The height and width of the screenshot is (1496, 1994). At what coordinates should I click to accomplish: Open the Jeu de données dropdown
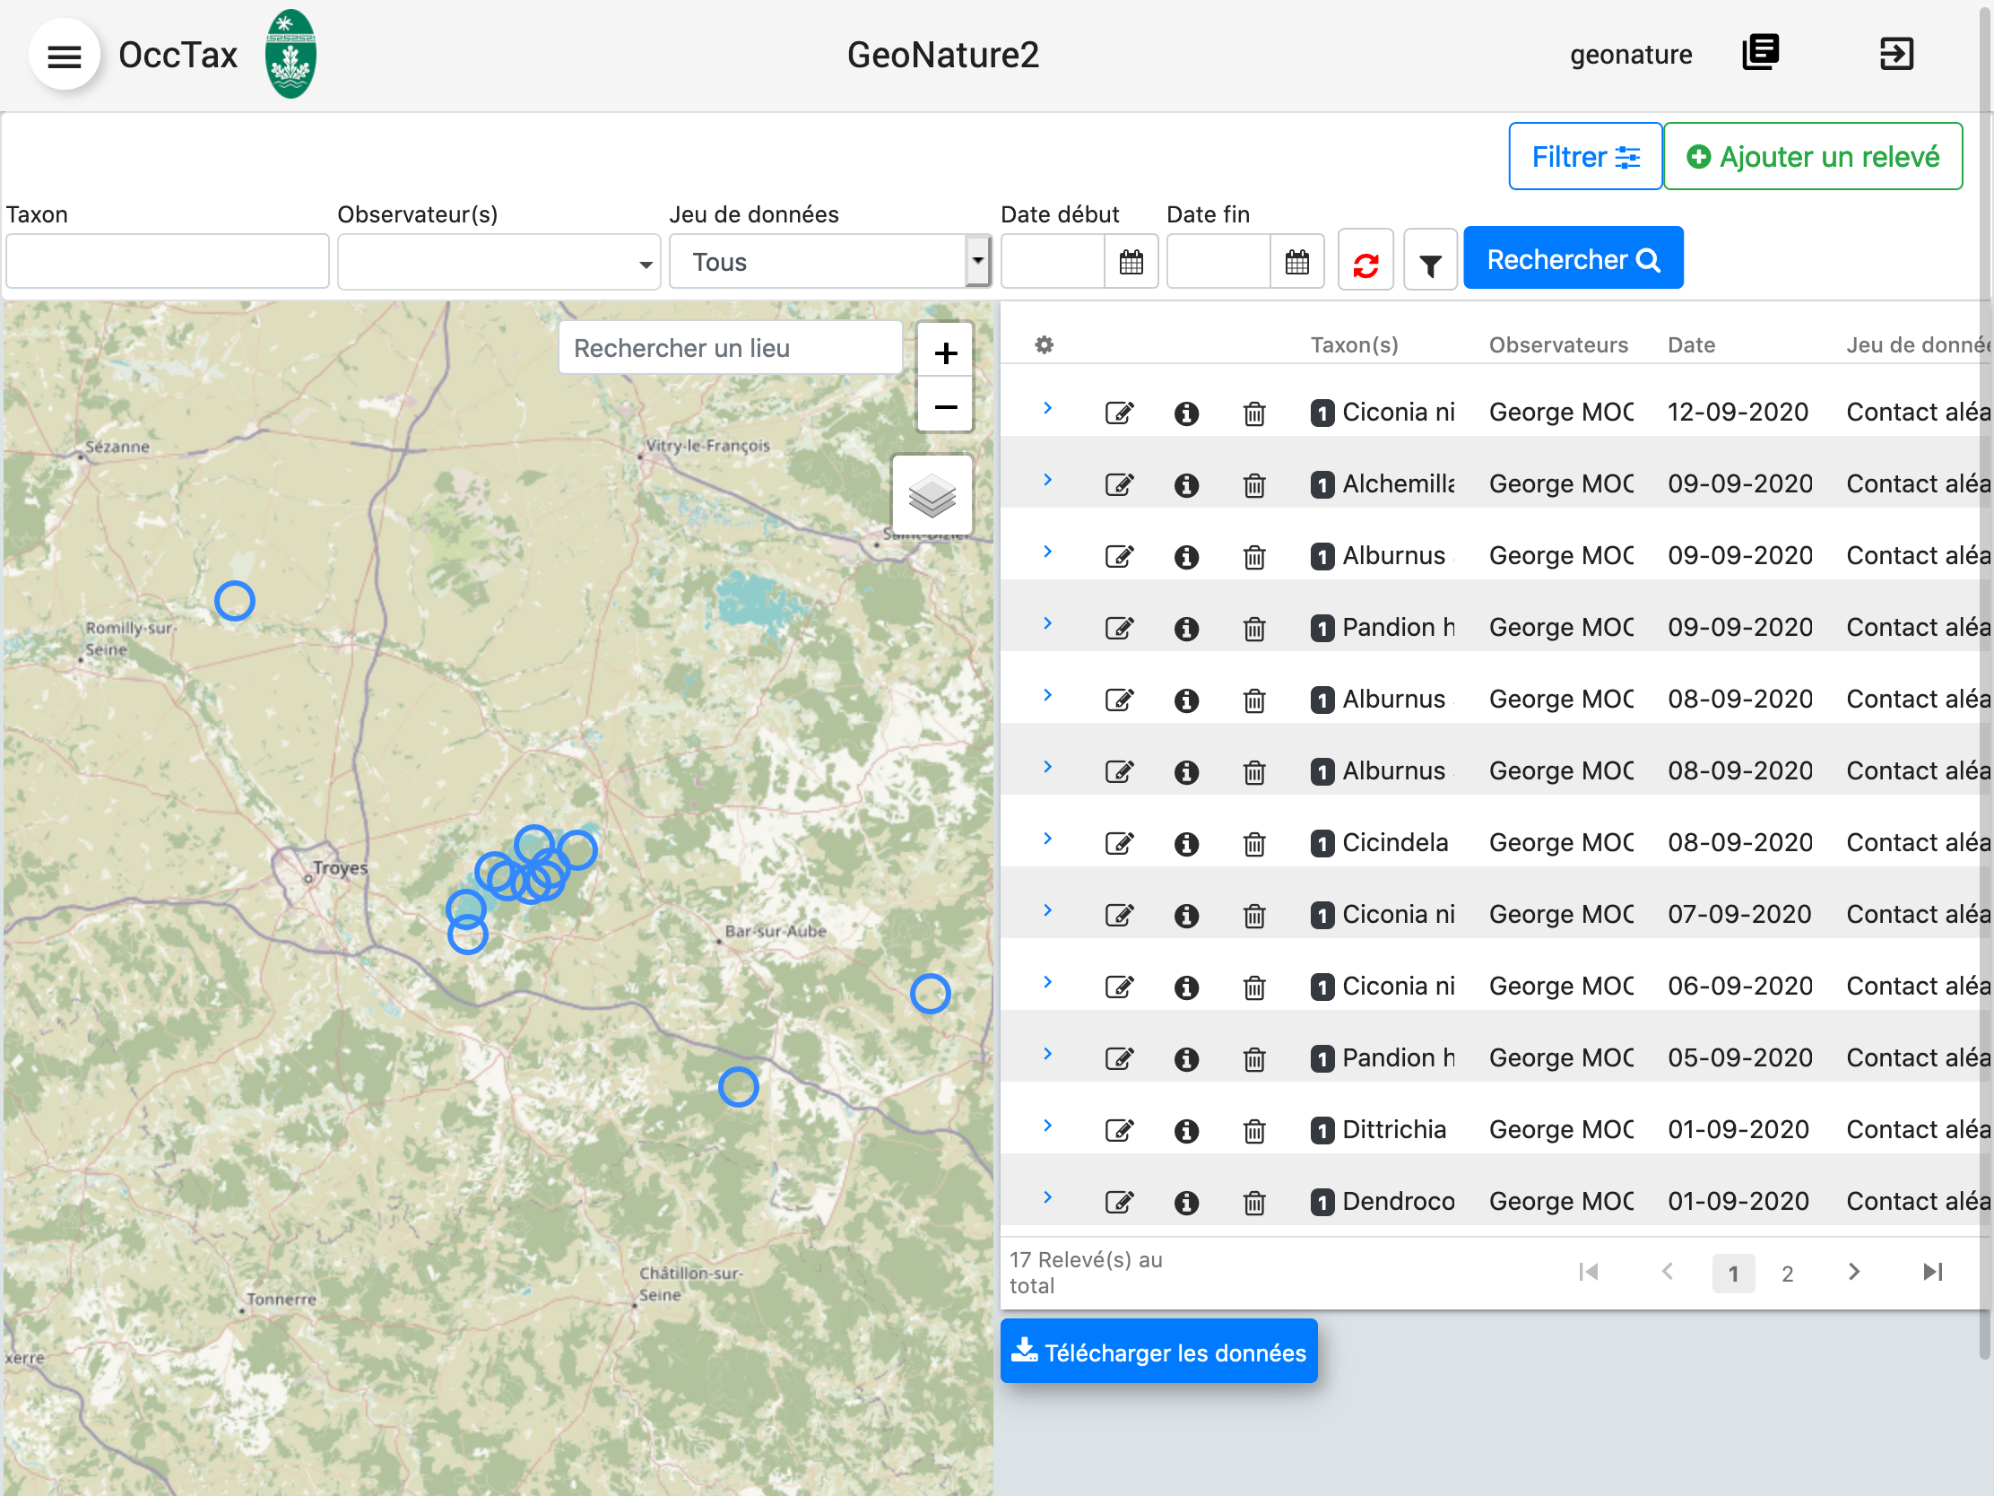830,263
